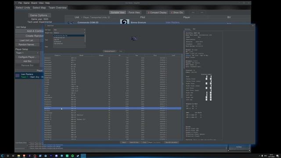Sort the unit table by the Model column
The height and width of the screenshot is (158, 281).
pos(82,56)
